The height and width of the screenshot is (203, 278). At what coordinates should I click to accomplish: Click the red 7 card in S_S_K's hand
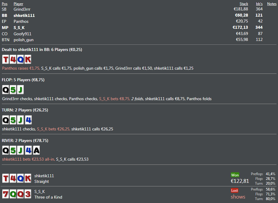point(6,194)
